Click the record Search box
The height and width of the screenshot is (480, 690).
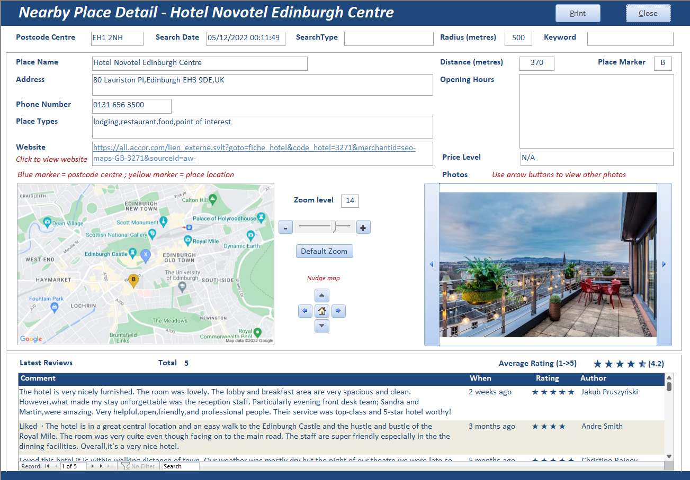[x=181, y=466]
